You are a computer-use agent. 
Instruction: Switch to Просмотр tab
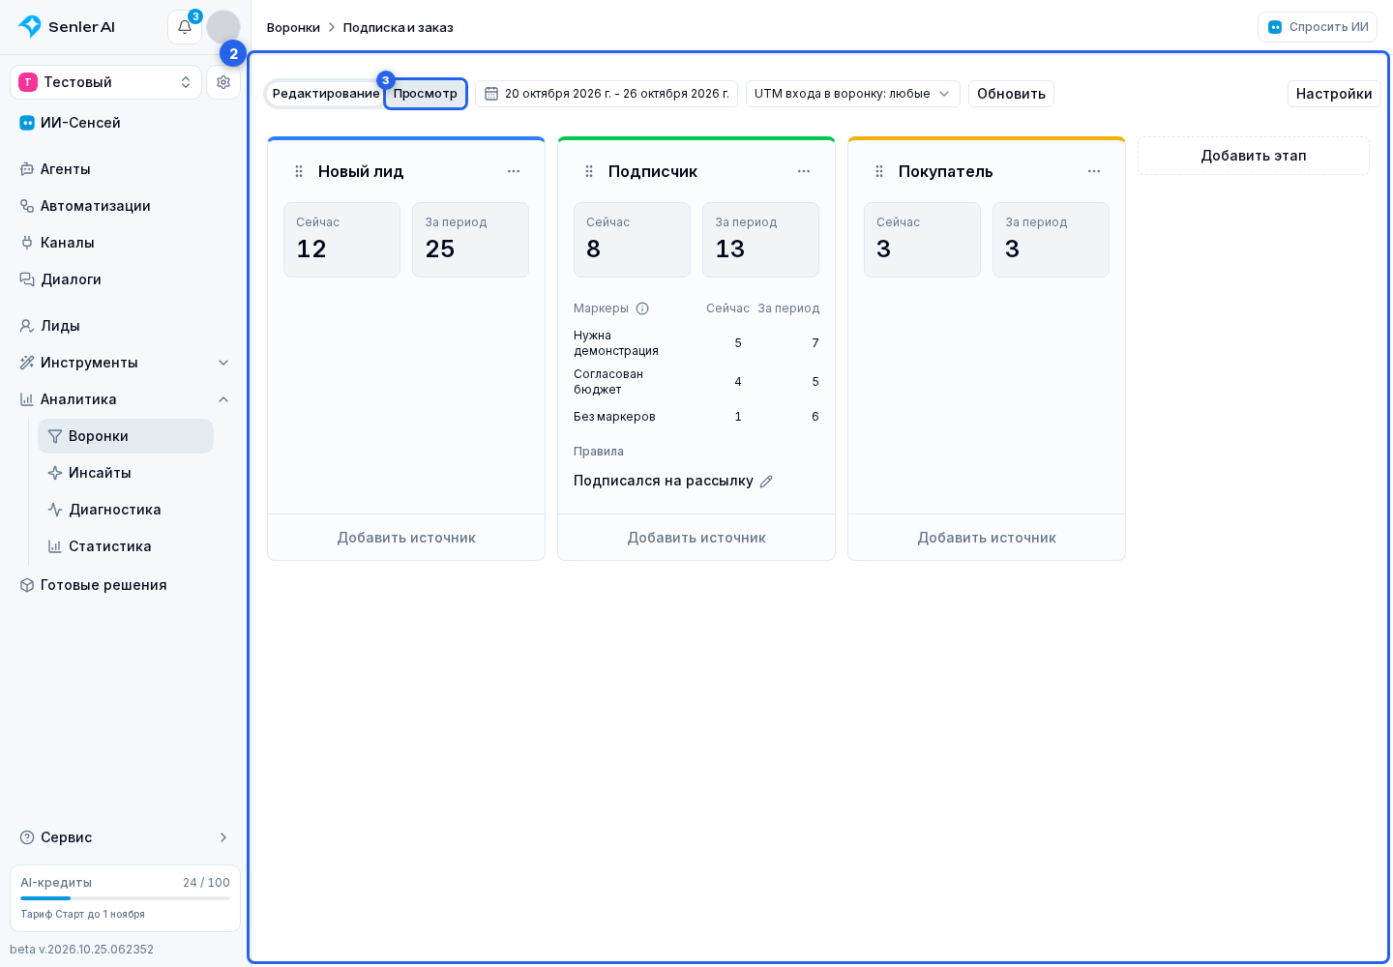[x=426, y=94]
